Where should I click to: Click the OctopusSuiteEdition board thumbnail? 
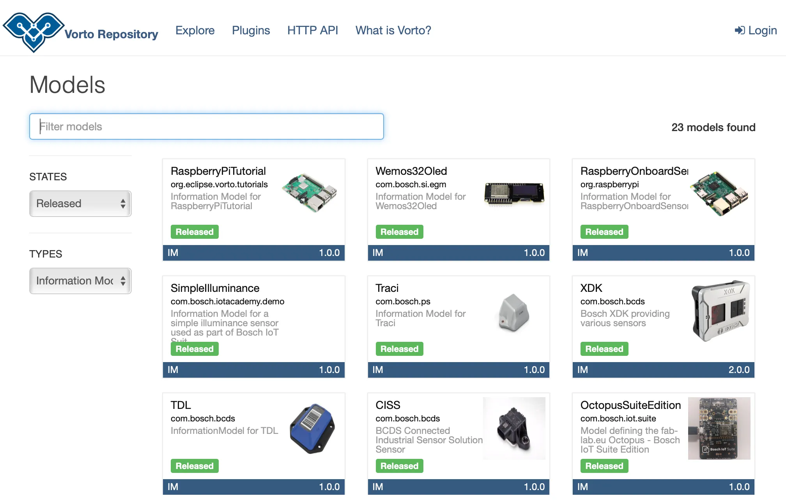[719, 428]
